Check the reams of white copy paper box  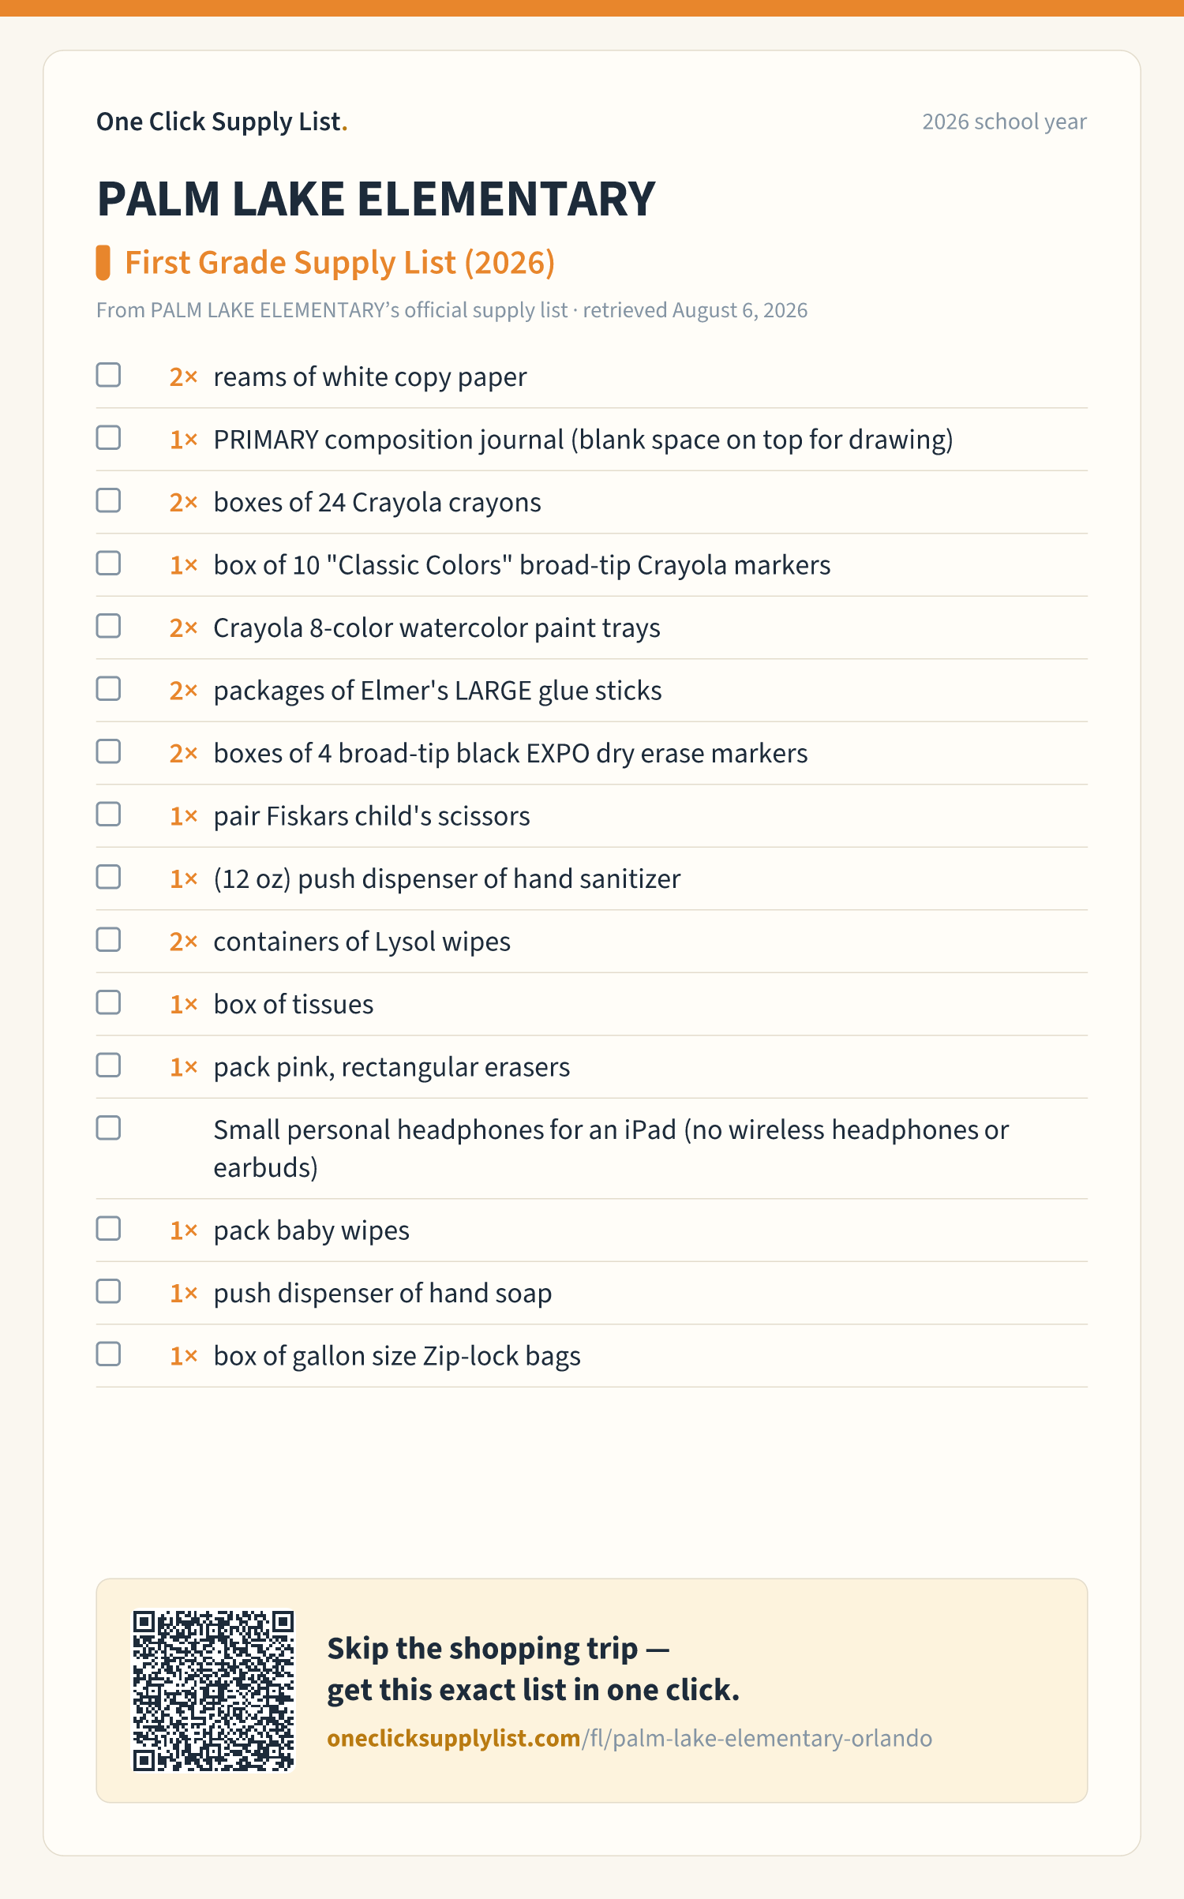(108, 375)
